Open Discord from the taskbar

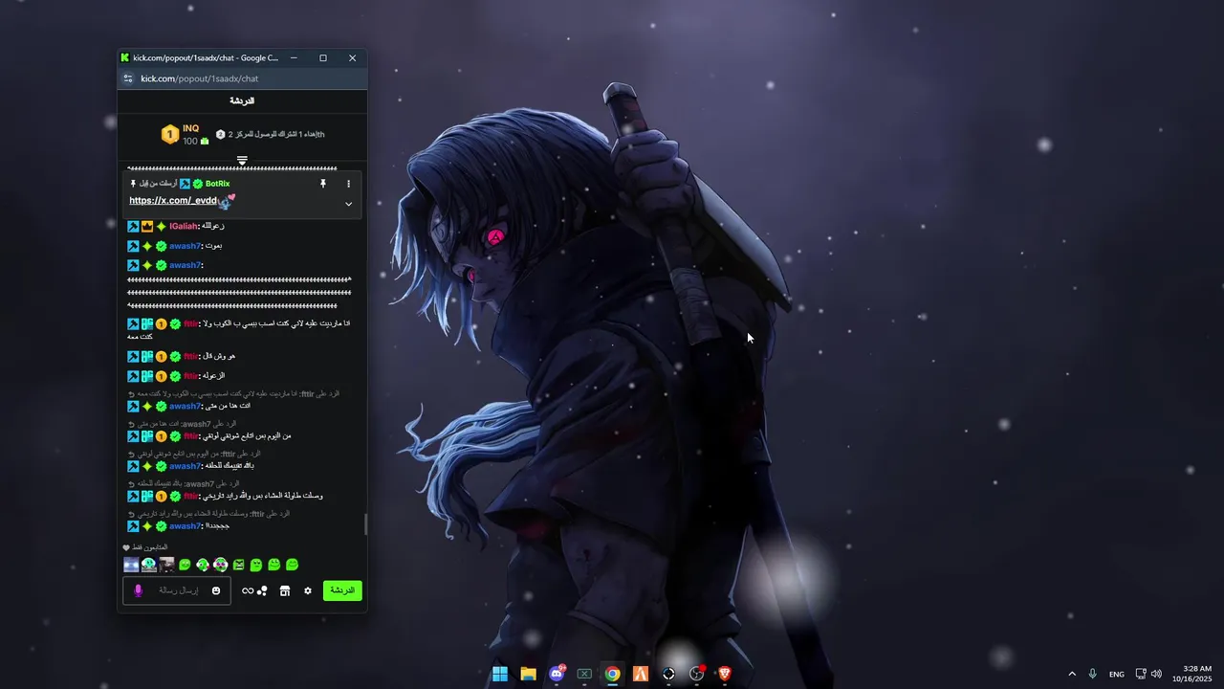557,674
